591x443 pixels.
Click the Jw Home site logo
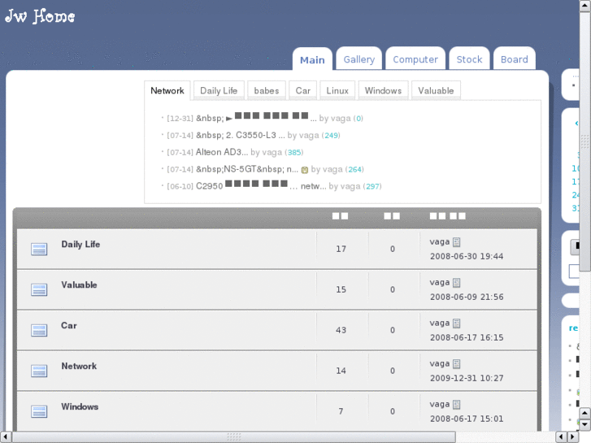[x=40, y=16]
